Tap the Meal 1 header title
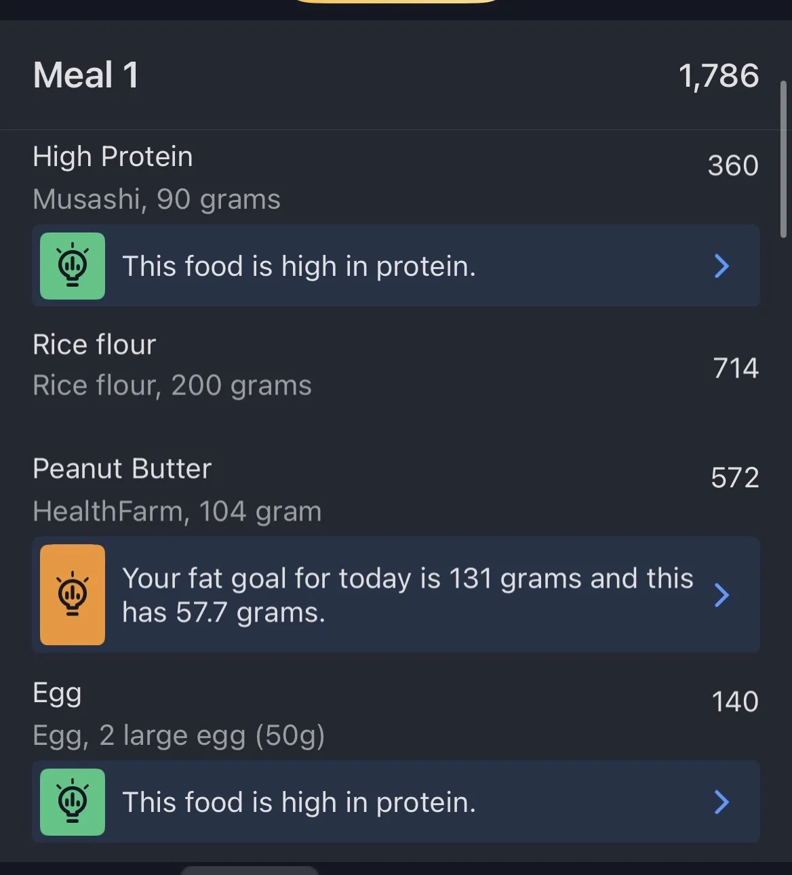This screenshot has height=875, width=792. coord(86,75)
